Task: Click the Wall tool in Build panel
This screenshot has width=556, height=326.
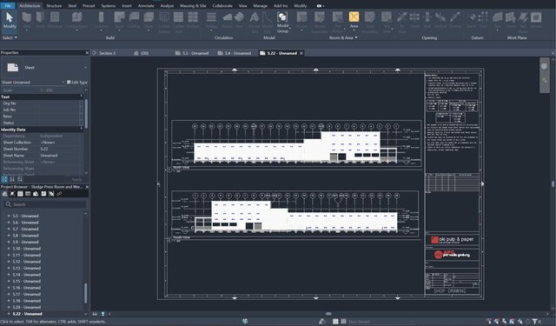Action: tap(27, 17)
